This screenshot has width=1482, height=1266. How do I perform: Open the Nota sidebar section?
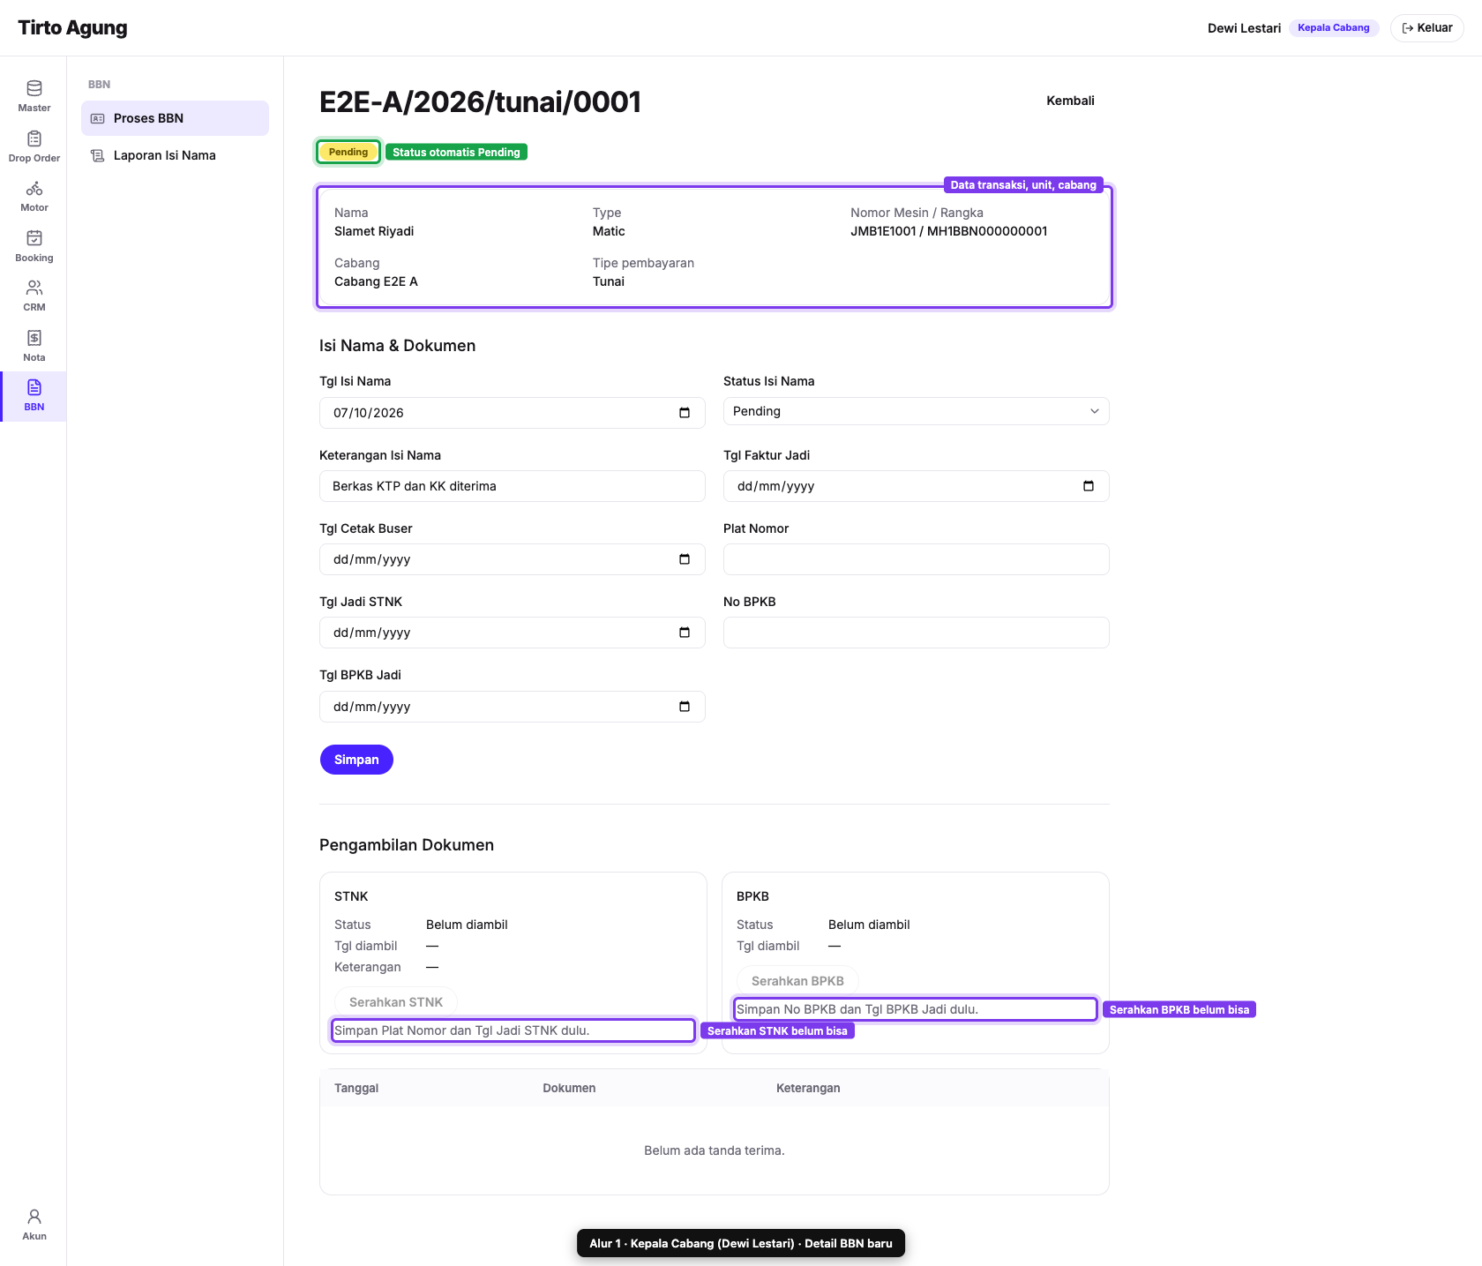34,346
